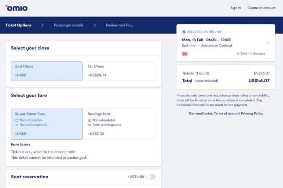The width and height of the screenshot is (283, 188).
Task: Click the SELECTED OUTBOUND label
Action: point(204,32)
